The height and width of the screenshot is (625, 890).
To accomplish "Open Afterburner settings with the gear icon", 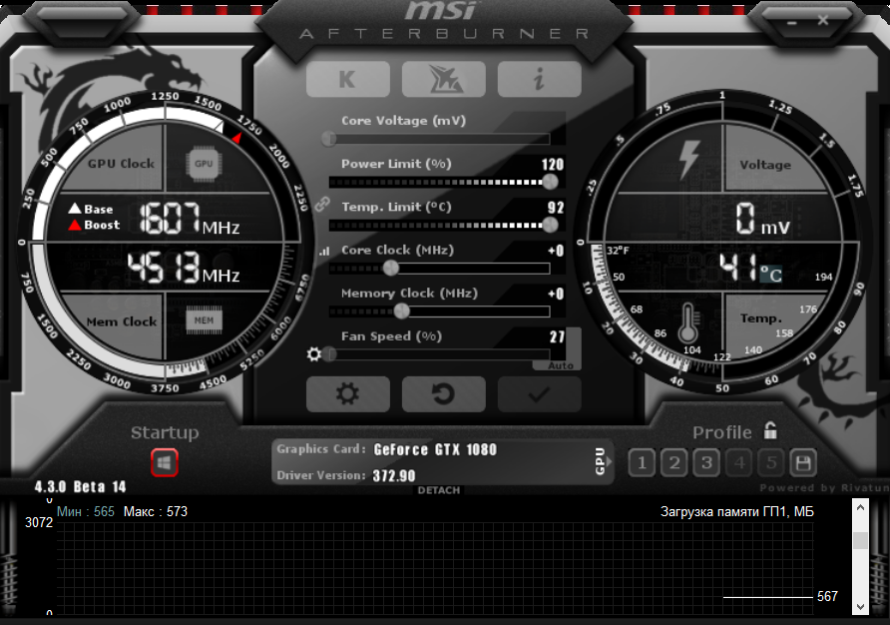I will point(347,393).
